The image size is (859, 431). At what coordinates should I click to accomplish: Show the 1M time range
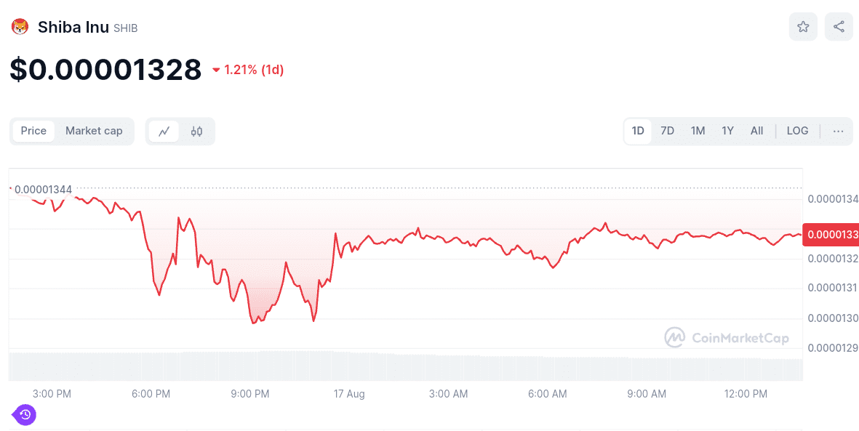(x=698, y=131)
